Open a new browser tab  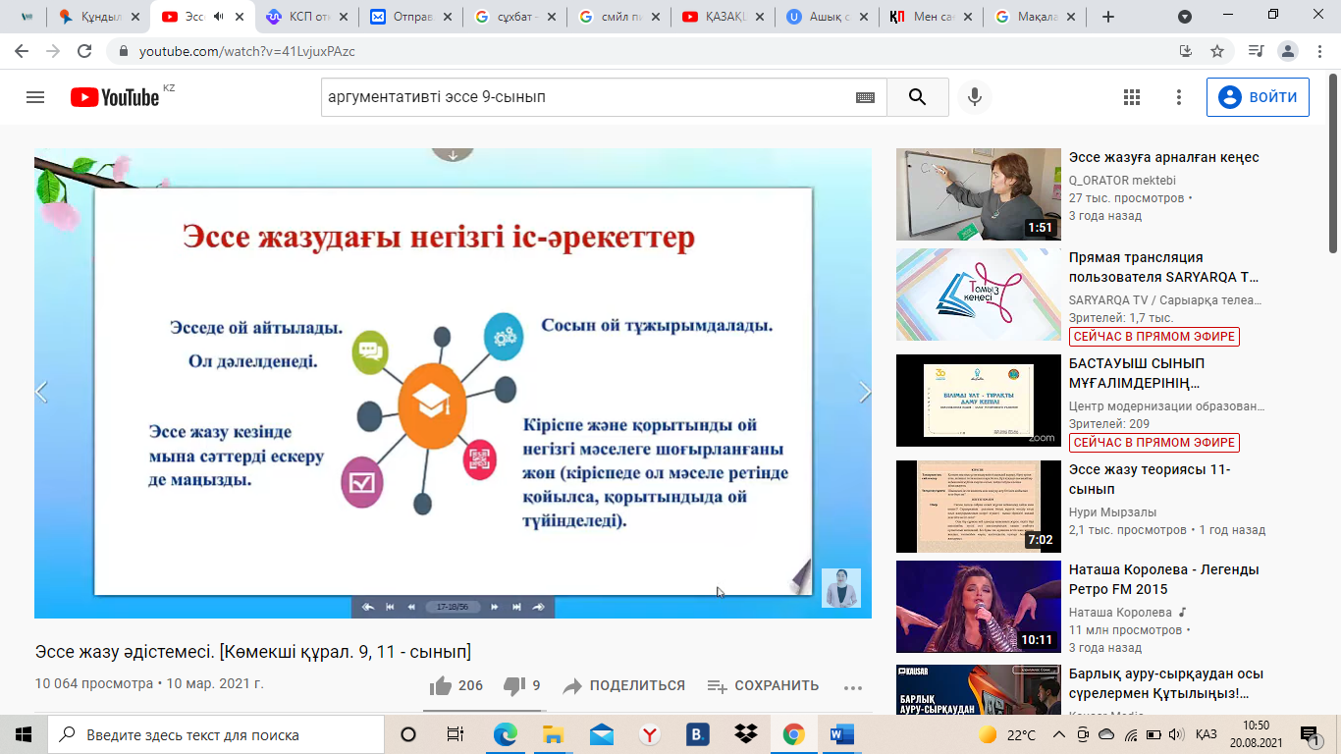tap(1108, 17)
